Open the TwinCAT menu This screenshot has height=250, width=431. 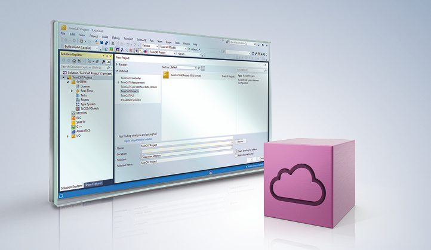tap(128, 39)
